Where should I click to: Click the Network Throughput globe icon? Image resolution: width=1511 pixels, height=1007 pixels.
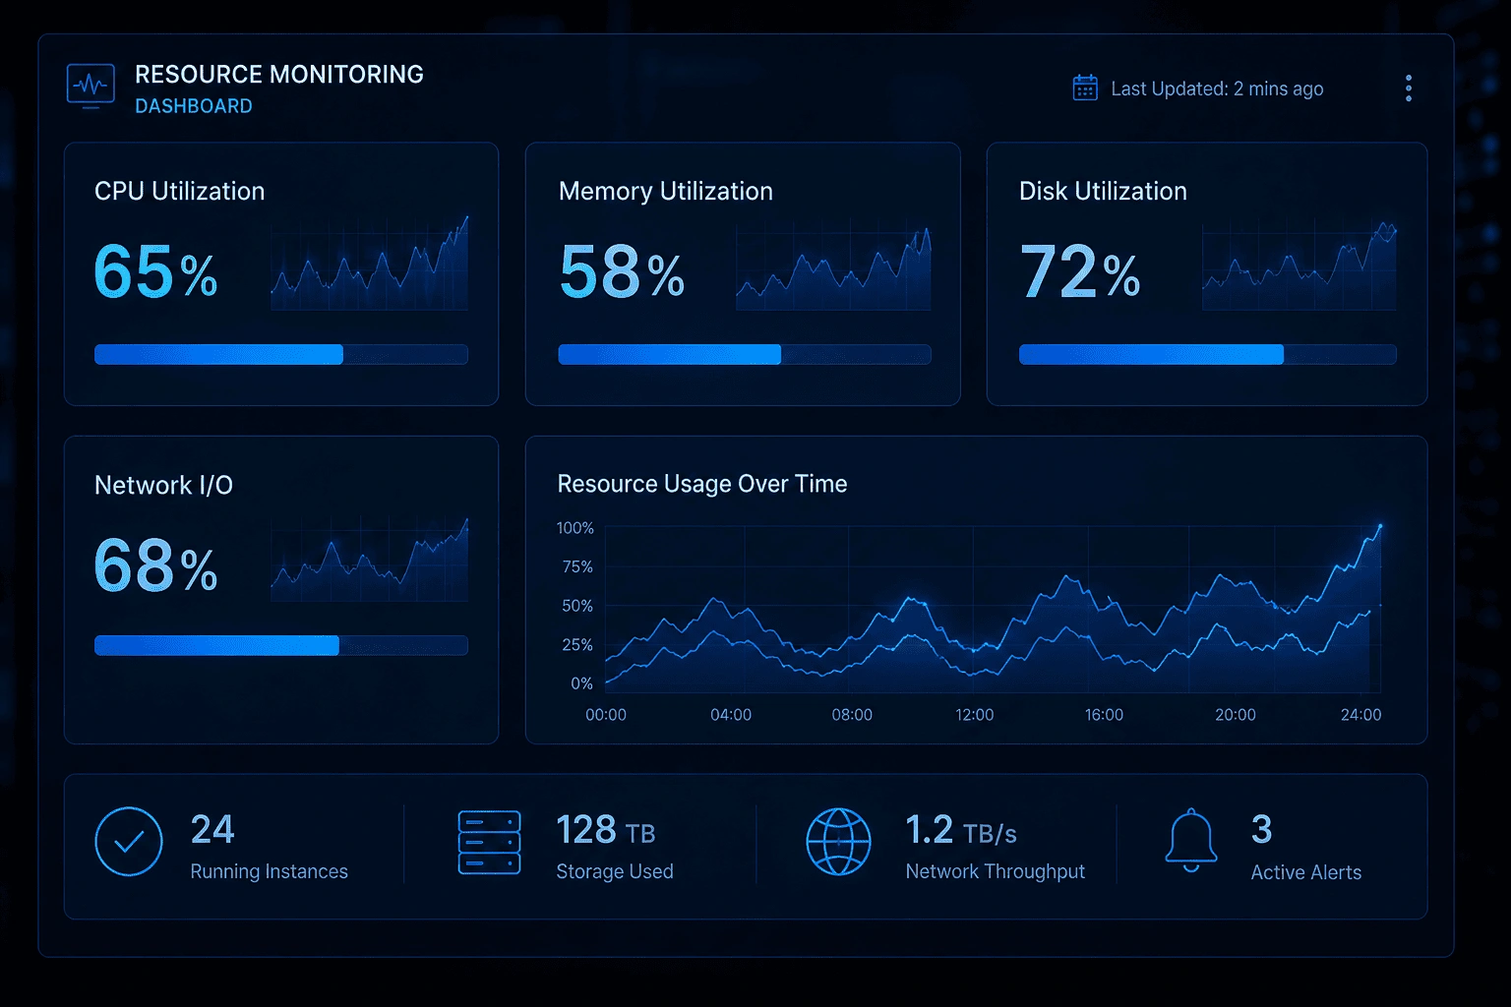tap(838, 842)
